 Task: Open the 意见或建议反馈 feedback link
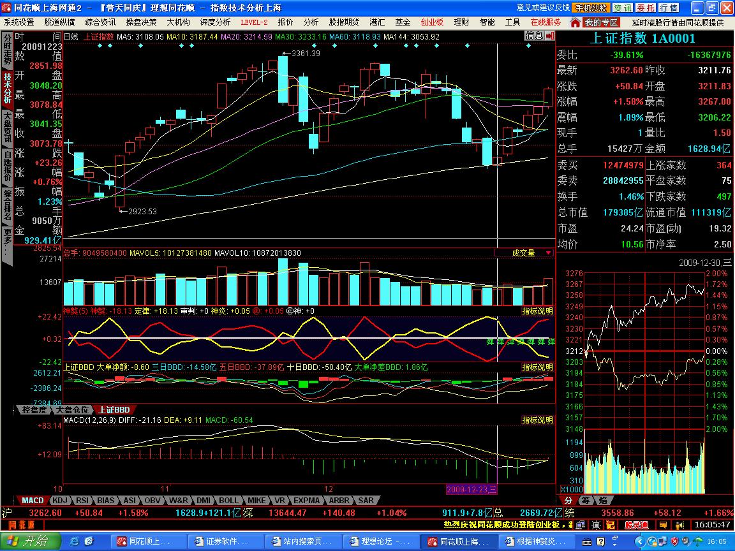[x=544, y=8]
